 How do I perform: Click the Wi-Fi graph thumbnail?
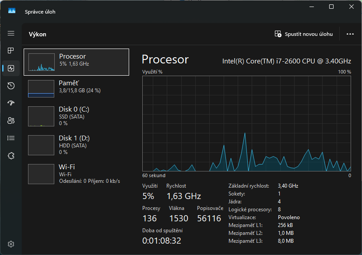(41, 174)
